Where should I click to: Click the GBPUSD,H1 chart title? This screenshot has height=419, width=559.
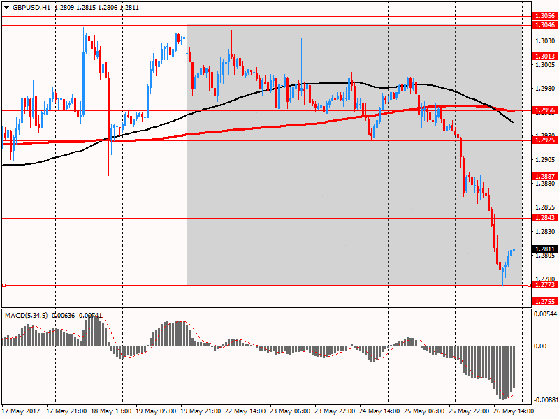pyautogui.click(x=31, y=8)
